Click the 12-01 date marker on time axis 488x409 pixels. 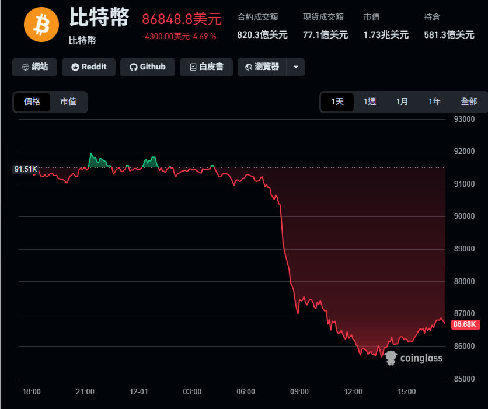click(x=138, y=391)
